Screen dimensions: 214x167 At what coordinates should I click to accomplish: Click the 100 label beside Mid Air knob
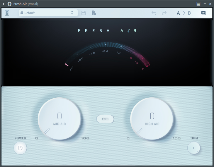coord(85,138)
